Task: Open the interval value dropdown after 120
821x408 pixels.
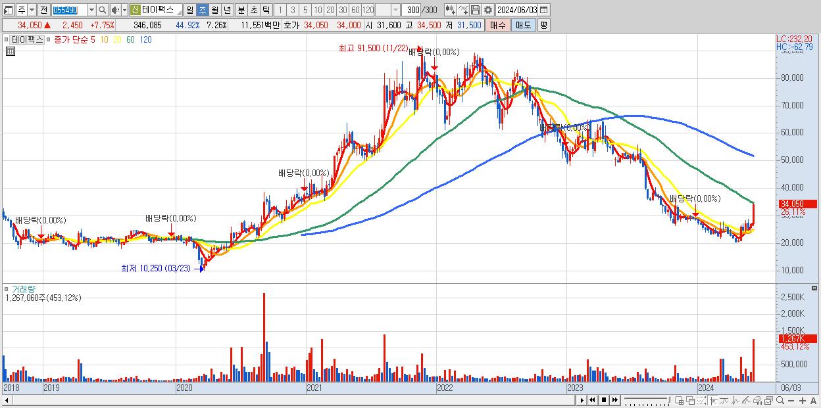Action: (x=395, y=10)
